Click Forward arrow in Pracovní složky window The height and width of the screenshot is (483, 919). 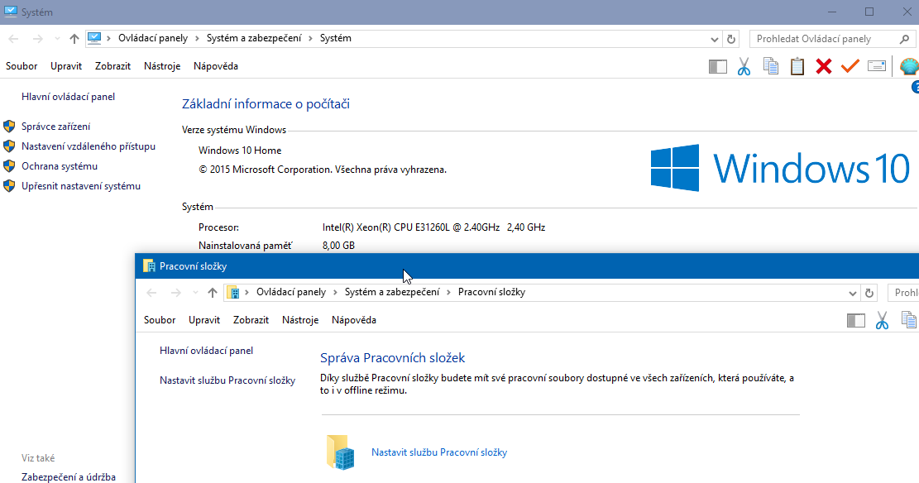tap(176, 293)
